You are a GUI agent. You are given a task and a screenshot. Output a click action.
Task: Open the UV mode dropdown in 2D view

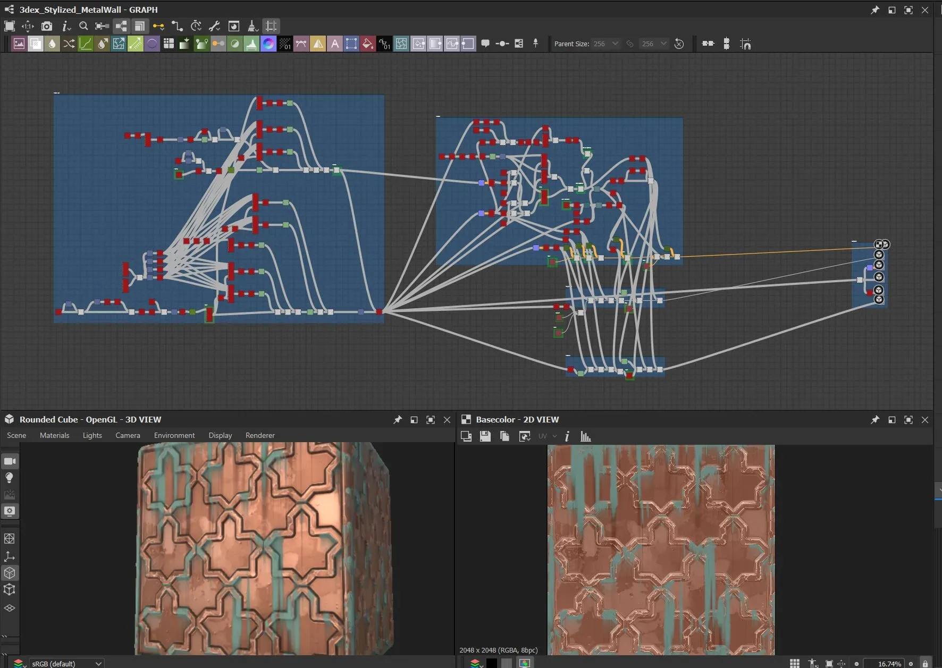[x=548, y=436]
